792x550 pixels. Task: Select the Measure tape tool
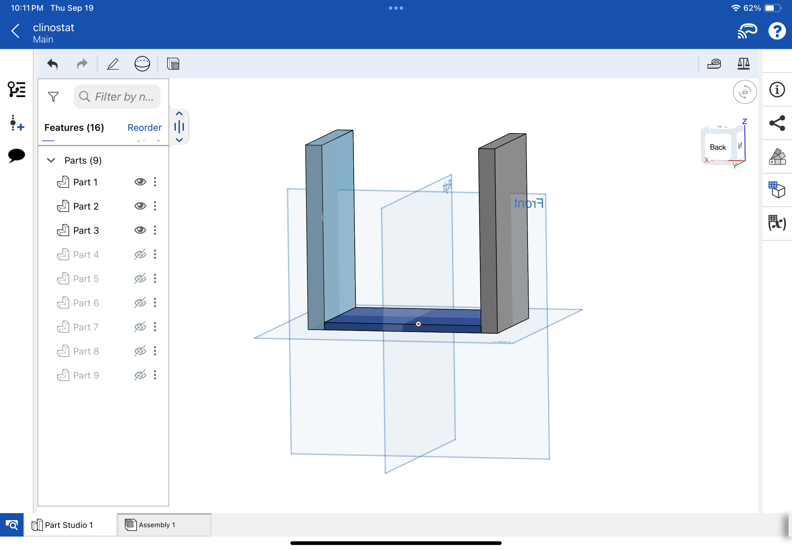[x=714, y=64]
